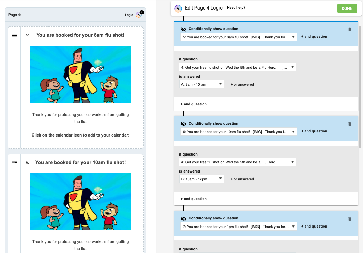The width and height of the screenshot is (363, 253).
Task: Open the if-question dropdown above 'A: 8am - 10 am'
Action: point(237,67)
